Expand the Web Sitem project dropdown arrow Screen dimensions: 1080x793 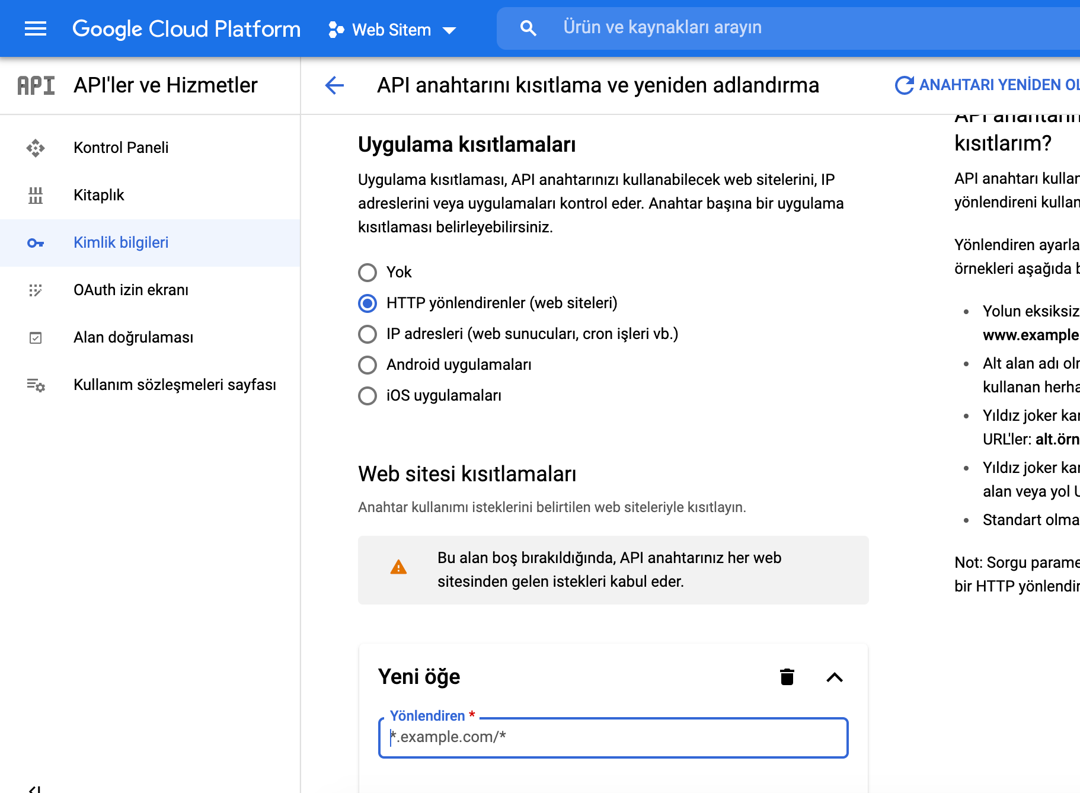449,30
